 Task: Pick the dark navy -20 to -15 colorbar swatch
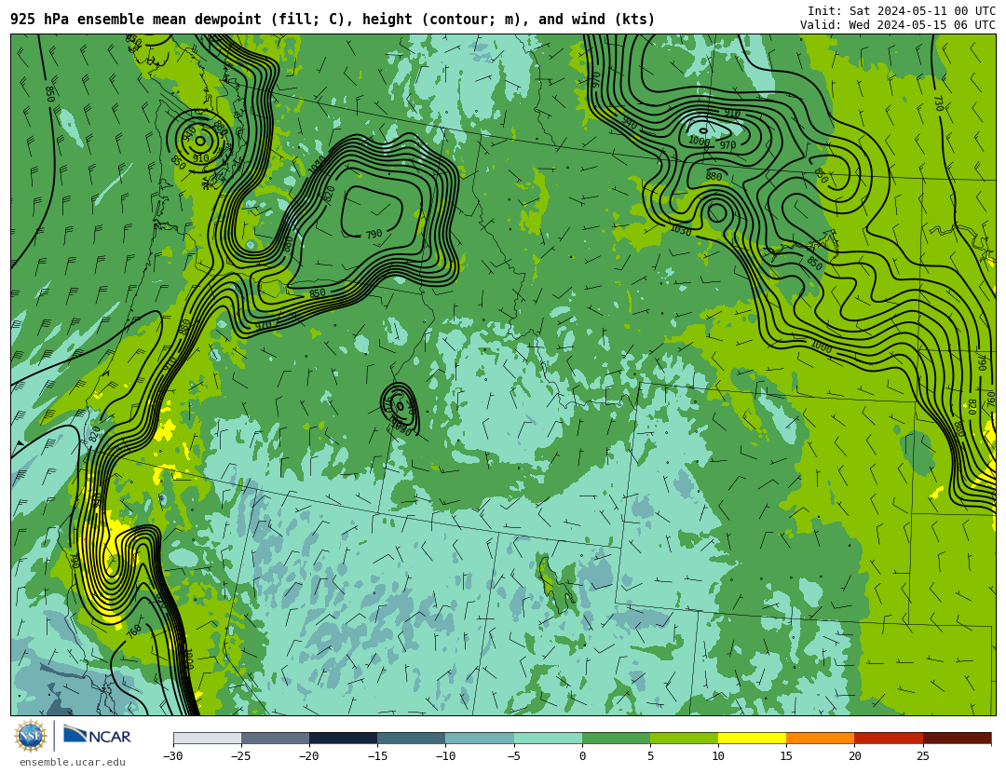click(343, 738)
